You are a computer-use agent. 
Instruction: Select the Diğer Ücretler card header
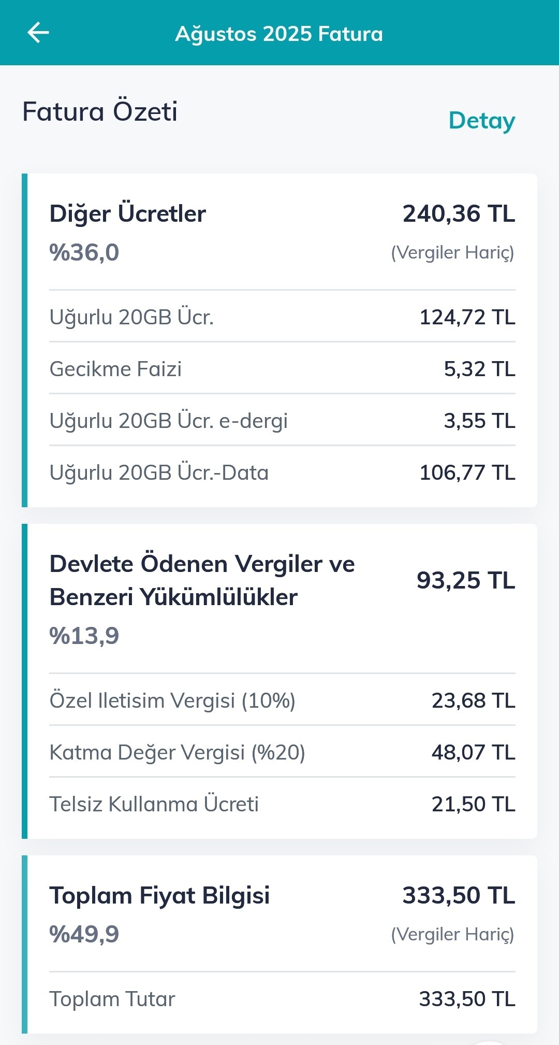pyautogui.click(x=128, y=214)
